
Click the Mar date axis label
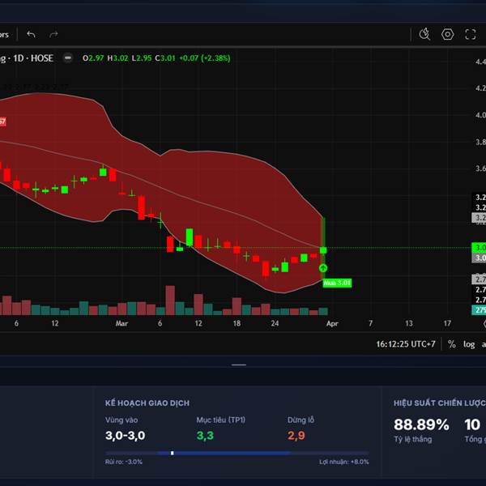(122, 323)
